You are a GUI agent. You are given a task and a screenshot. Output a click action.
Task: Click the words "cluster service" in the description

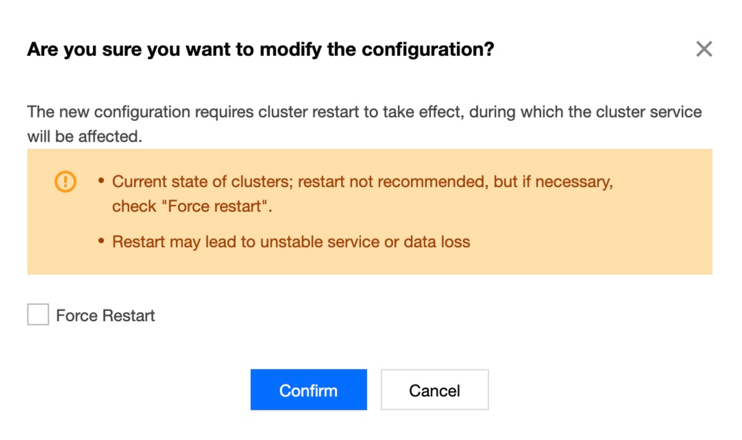[649, 112]
